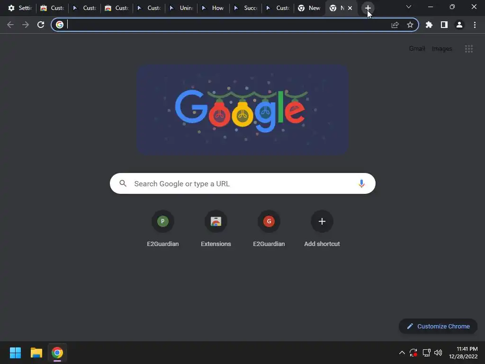Viewport: 485px width, 364px height.
Task: Share this page icon in address bar
Action: pyautogui.click(x=395, y=25)
